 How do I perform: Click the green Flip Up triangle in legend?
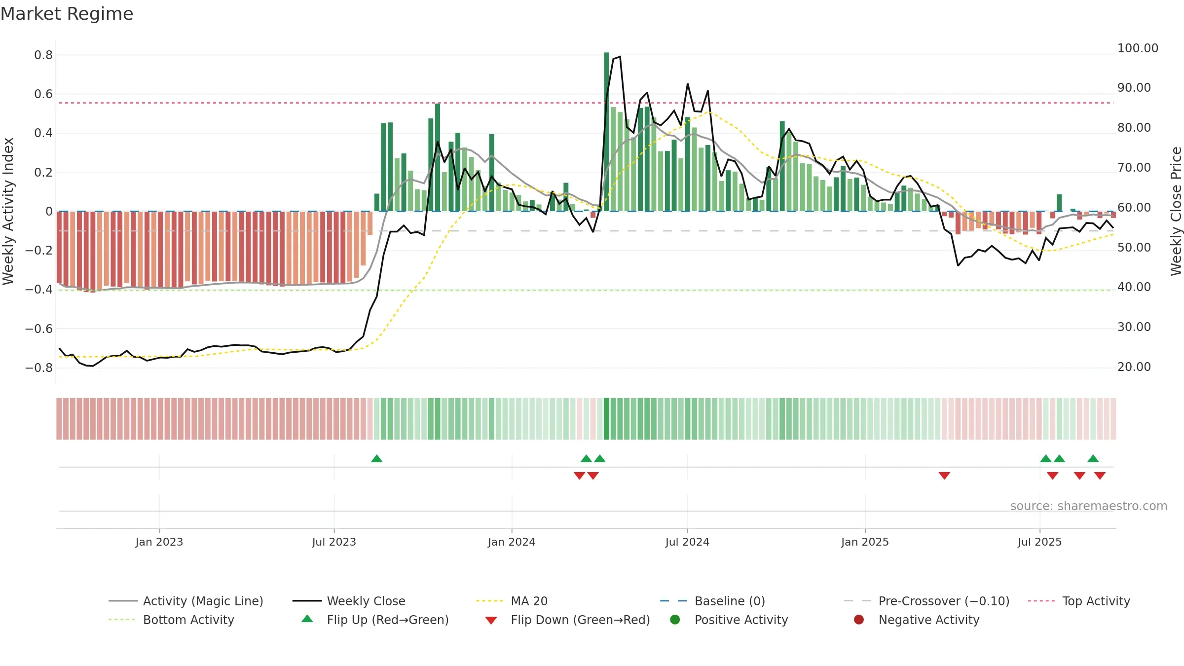307,619
